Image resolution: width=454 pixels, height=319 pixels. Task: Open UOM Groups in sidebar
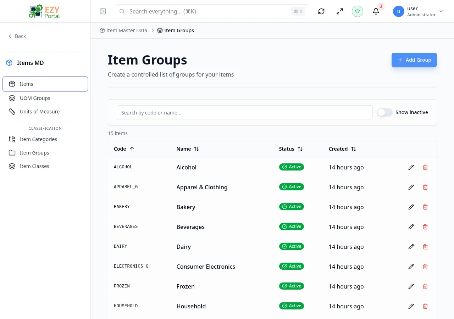[45, 98]
